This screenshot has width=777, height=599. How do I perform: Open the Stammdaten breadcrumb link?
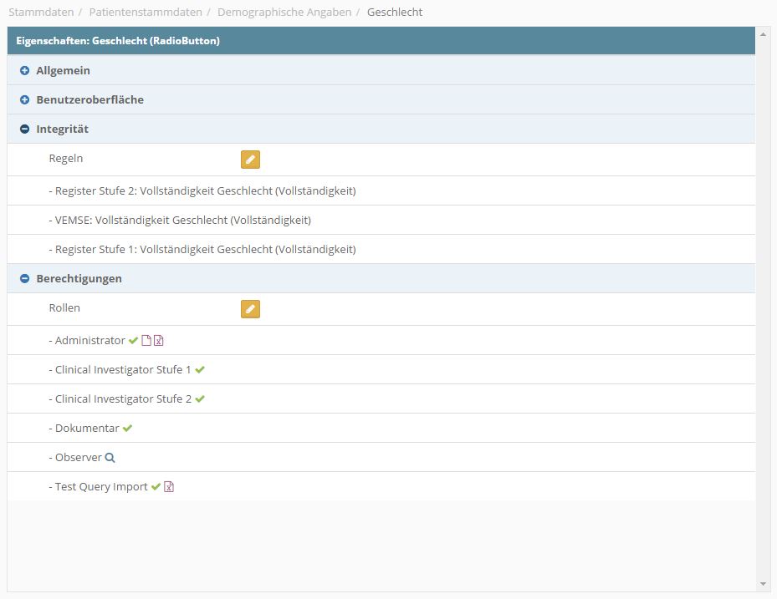pos(41,12)
